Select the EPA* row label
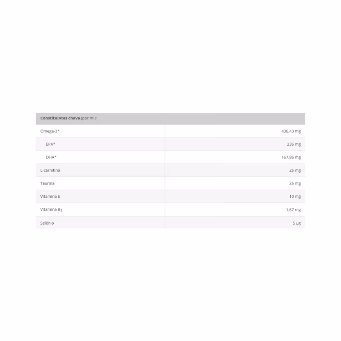The width and height of the screenshot is (341, 341). [x=50, y=144]
